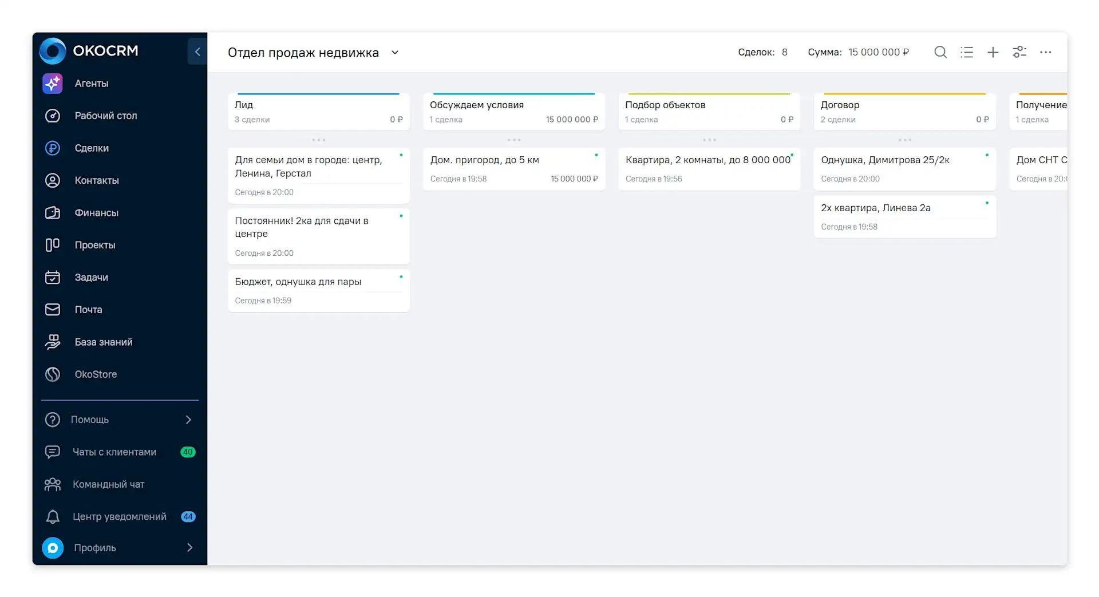Open deal Бюджет, однушка для пары
Image resolution: width=1099 pixels, height=597 pixels.
[318, 291]
